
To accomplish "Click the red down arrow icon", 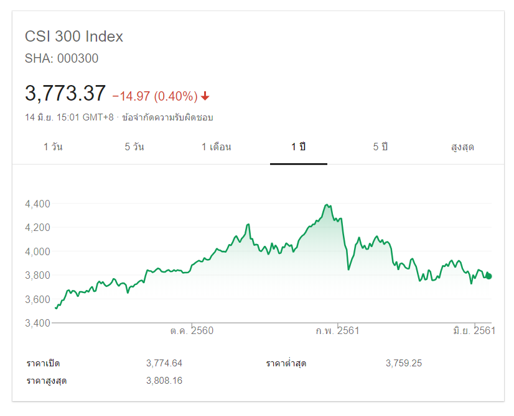I will pos(205,96).
